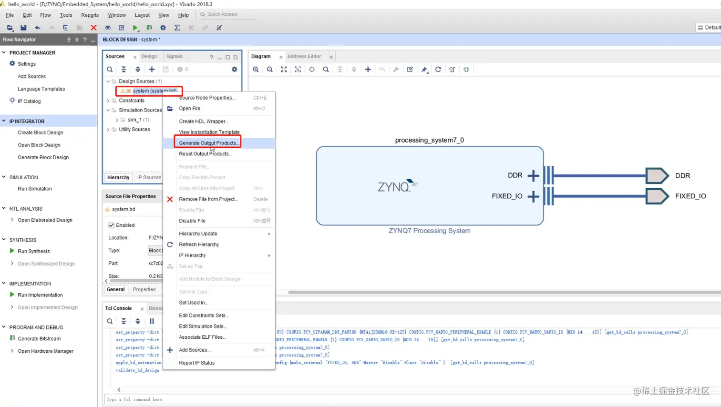Image resolution: width=721 pixels, height=407 pixels.
Task: Expand FIXED_IO interface plus on processing_system7_0
Action: pyautogui.click(x=534, y=196)
